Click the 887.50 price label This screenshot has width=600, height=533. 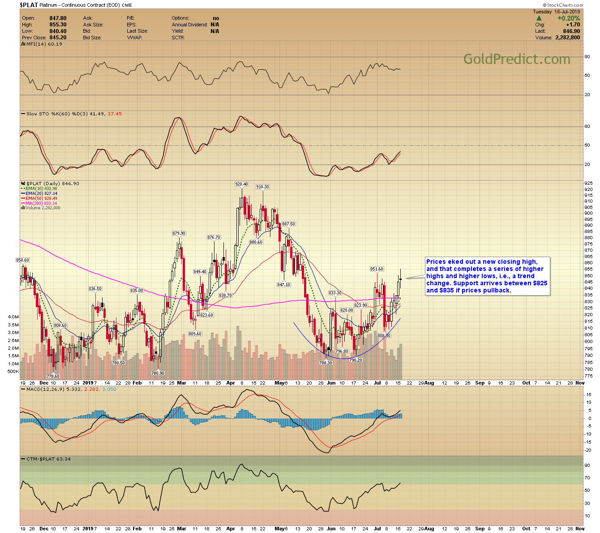(x=288, y=224)
